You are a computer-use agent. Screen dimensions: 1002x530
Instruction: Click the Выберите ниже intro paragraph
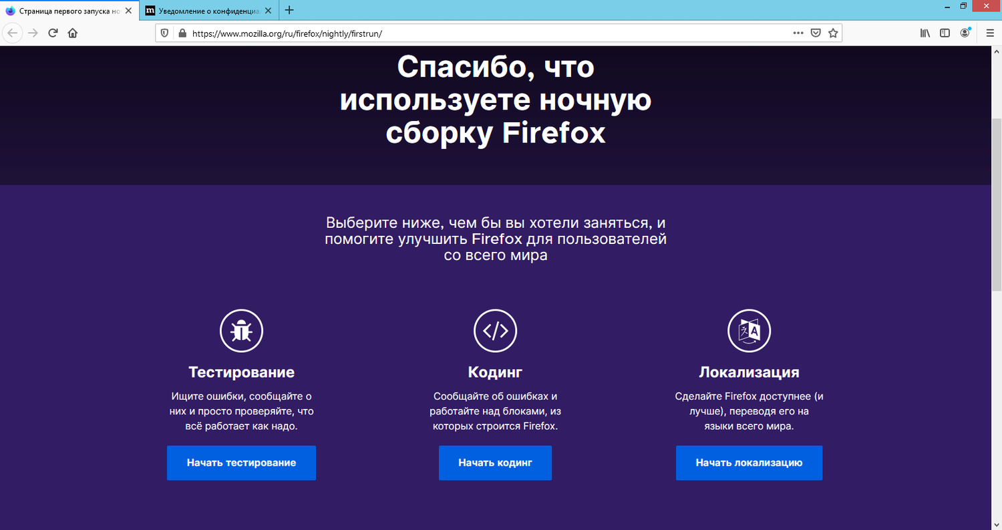coord(496,239)
